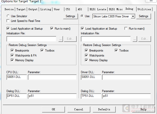
Task: Browse simulator initialization file with ... button
Action: [x=60, y=39]
